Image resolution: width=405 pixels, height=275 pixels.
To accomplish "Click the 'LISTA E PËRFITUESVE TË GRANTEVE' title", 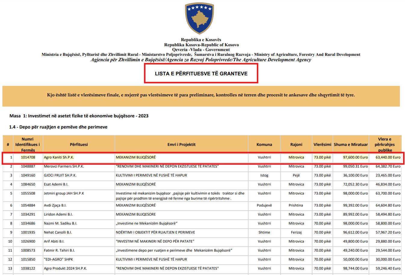I will (x=201, y=74).
